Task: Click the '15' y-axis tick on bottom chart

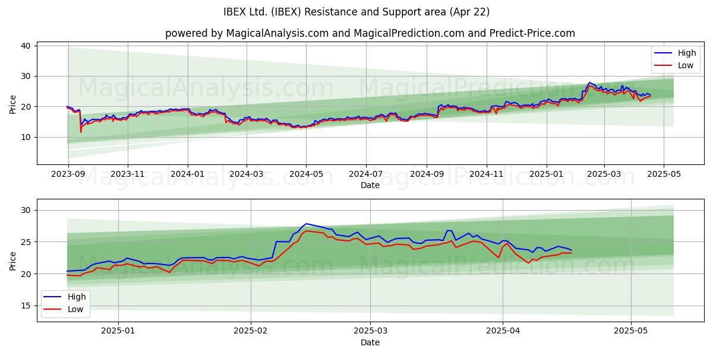Action: [27, 306]
